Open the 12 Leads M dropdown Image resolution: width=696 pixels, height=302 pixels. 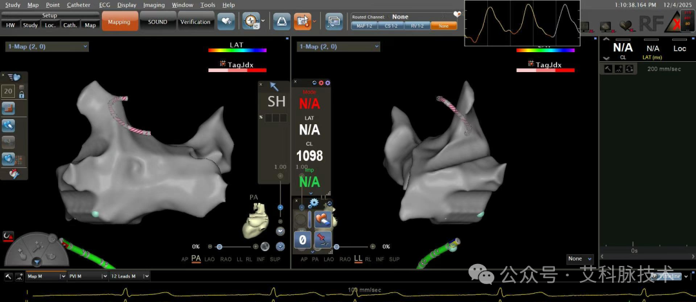130,276
